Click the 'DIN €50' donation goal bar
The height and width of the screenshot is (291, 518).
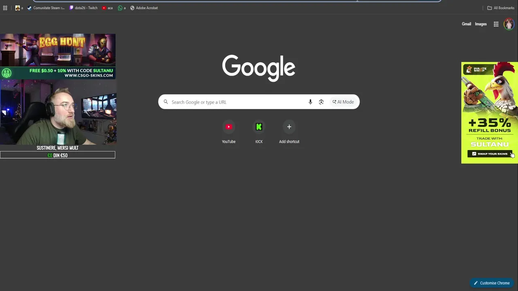(x=57, y=155)
